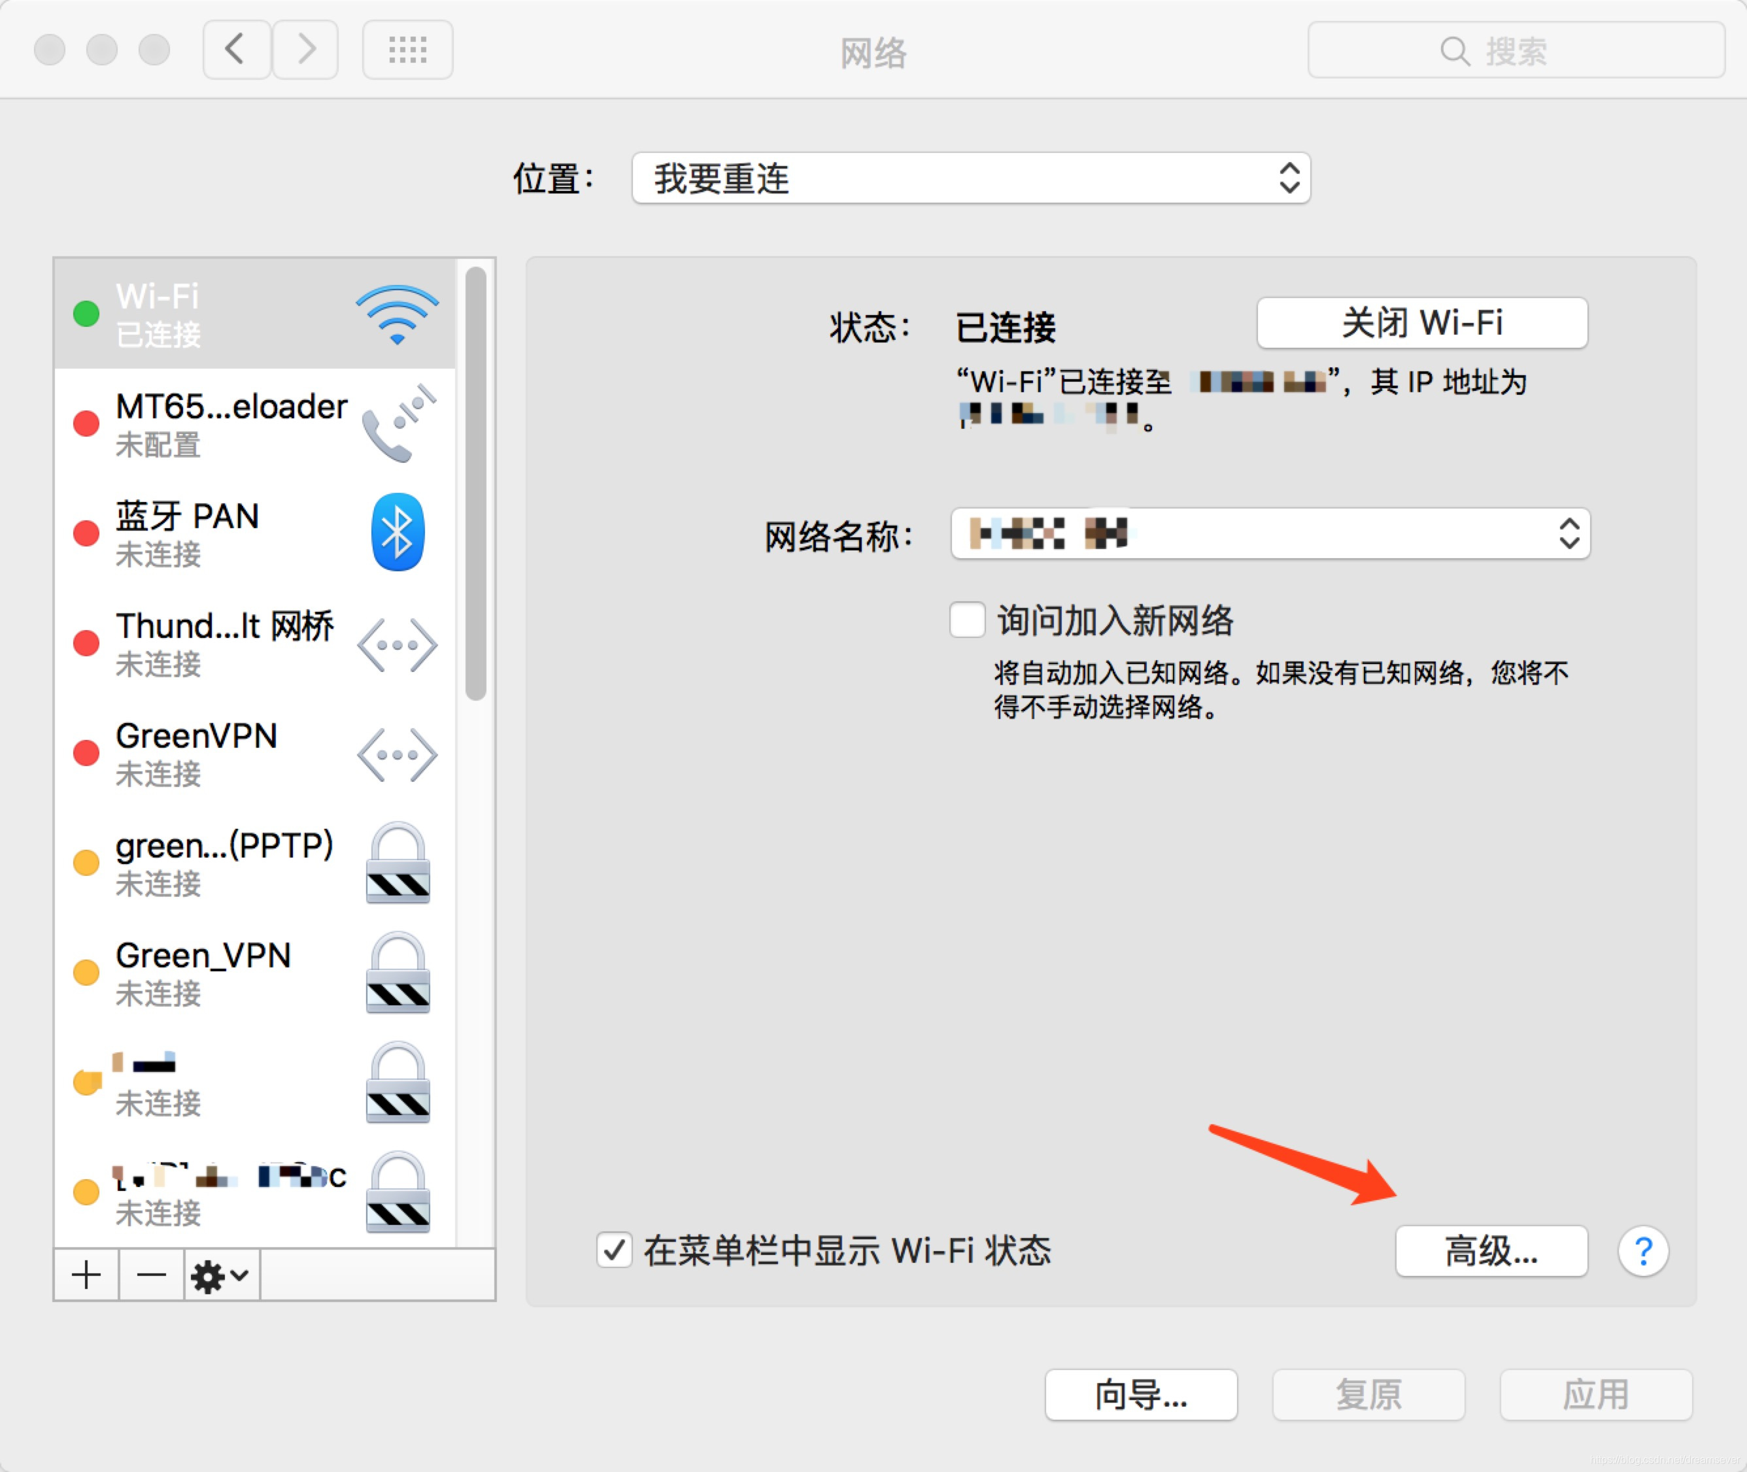
Task: Select GreenVPN service row
Action: click(256, 753)
